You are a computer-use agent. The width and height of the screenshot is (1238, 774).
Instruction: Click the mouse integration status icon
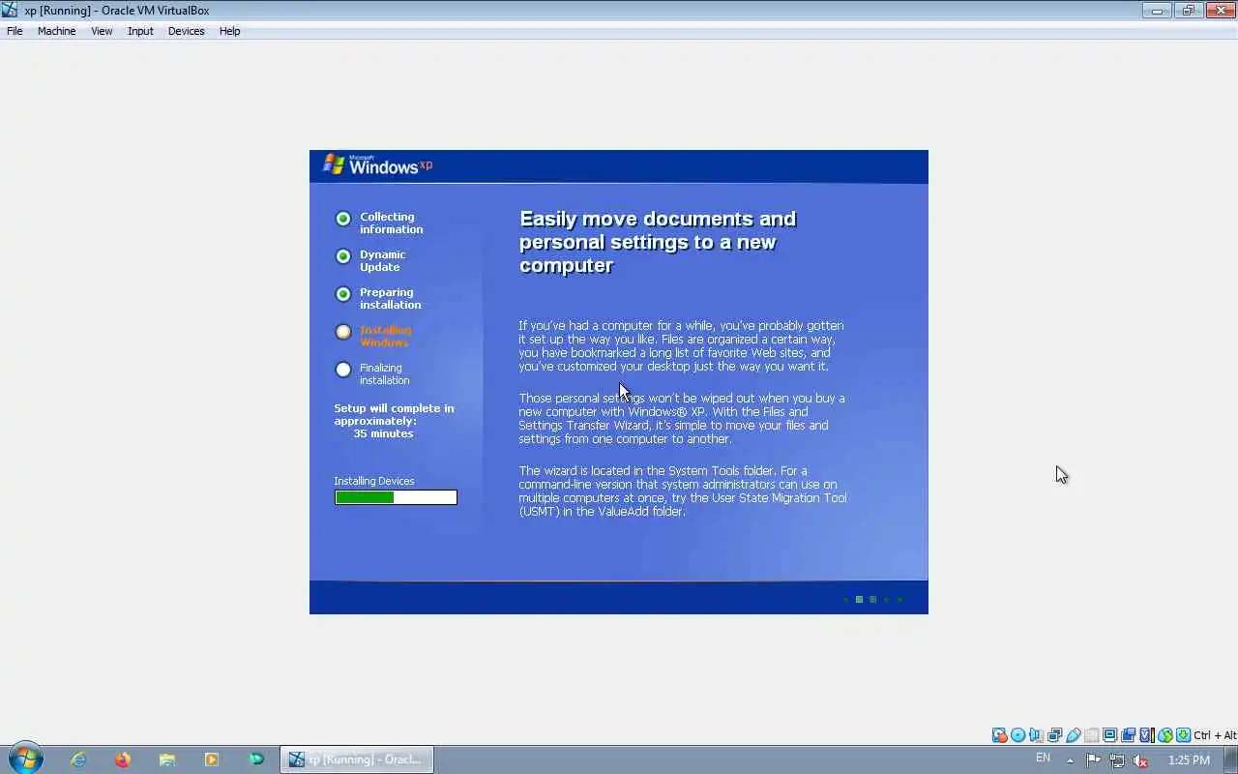click(1164, 735)
